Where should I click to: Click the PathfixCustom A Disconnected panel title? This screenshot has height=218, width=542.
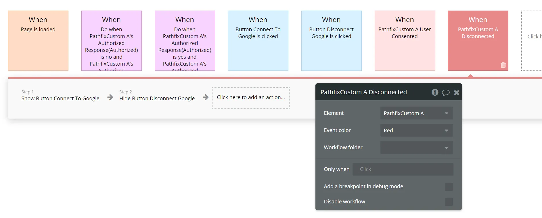tap(363, 92)
